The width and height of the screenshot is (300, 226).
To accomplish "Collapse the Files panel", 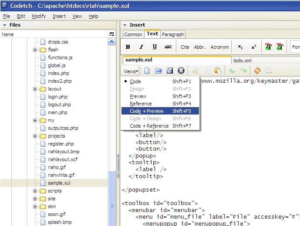I will coord(5,25).
